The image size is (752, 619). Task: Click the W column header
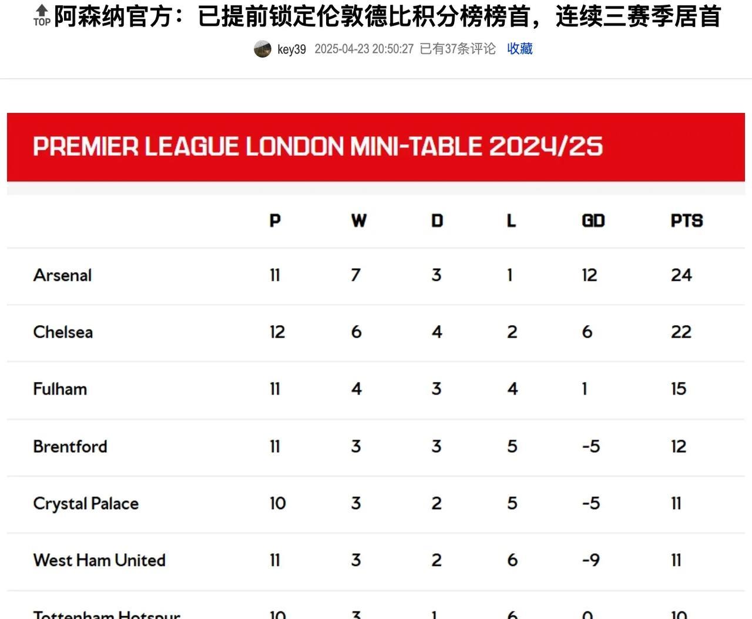pyautogui.click(x=359, y=221)
